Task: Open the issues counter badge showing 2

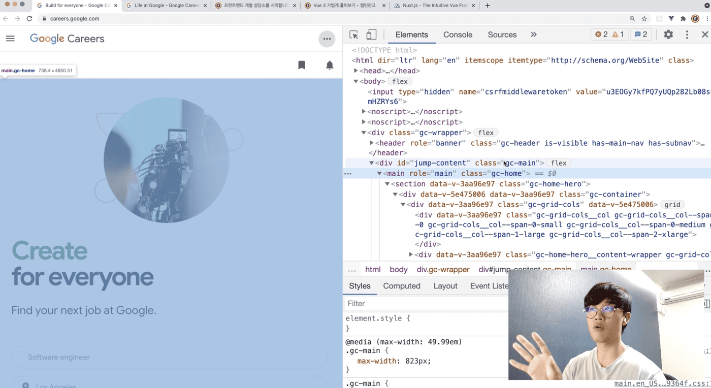Action: click(641, 35)
